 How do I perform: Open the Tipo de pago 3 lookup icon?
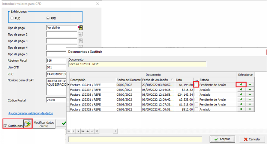tap(81, 41)
